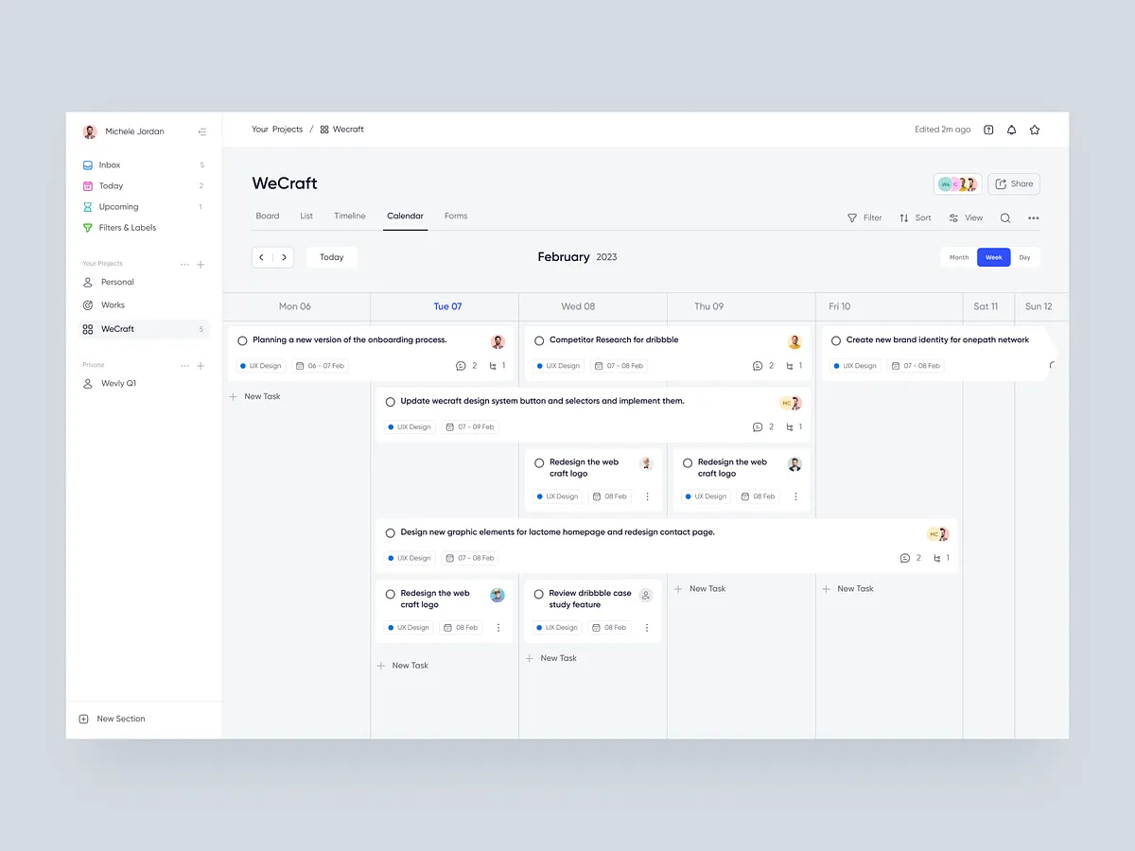Complete the 'Review dribbble case study feature' task
1135x851 pixels.
tap(537, 593)
